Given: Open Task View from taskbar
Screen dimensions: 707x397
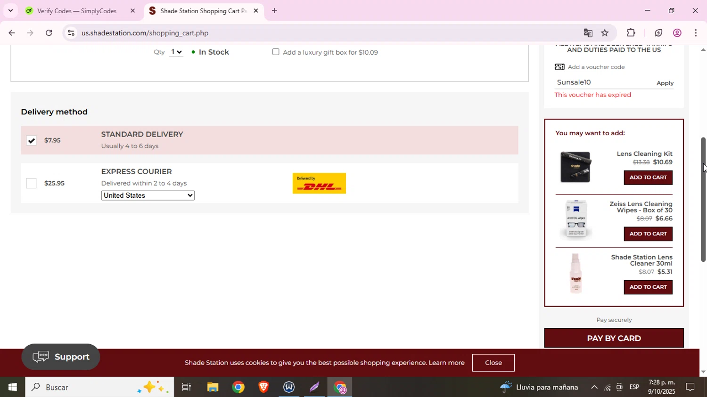Looking at the screenshot, I should 187,387.
